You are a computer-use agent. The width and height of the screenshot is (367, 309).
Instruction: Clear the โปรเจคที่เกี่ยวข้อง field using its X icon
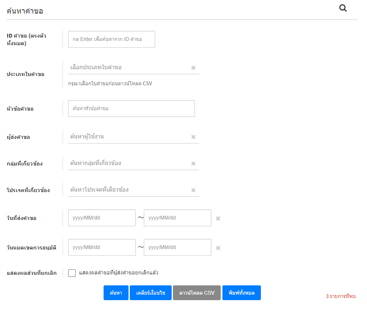pyautogui.click(x=193, y=190)
